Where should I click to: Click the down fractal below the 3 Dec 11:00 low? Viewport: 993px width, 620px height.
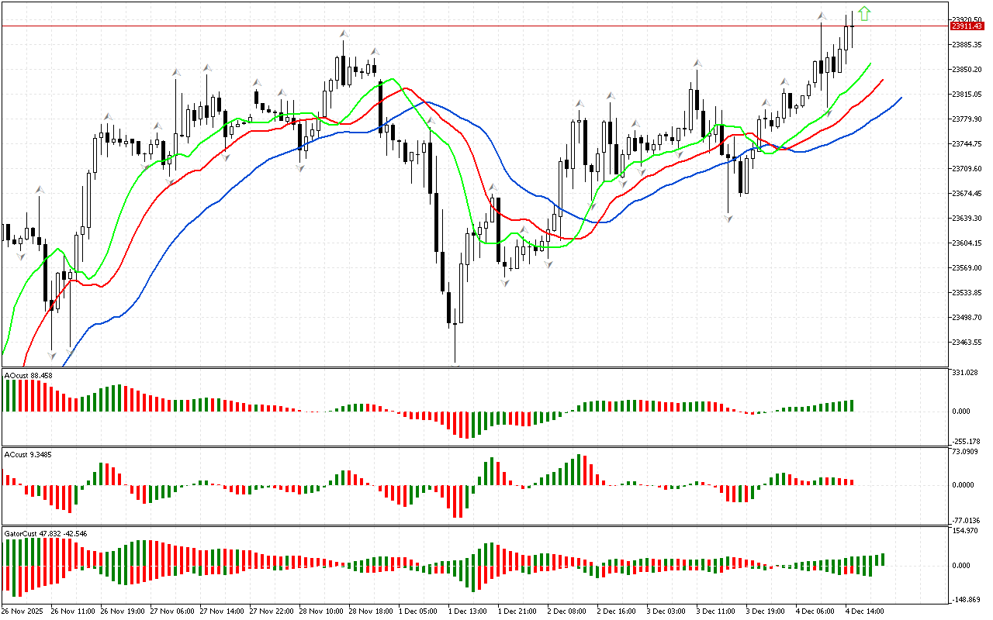(x=728, y=219)
